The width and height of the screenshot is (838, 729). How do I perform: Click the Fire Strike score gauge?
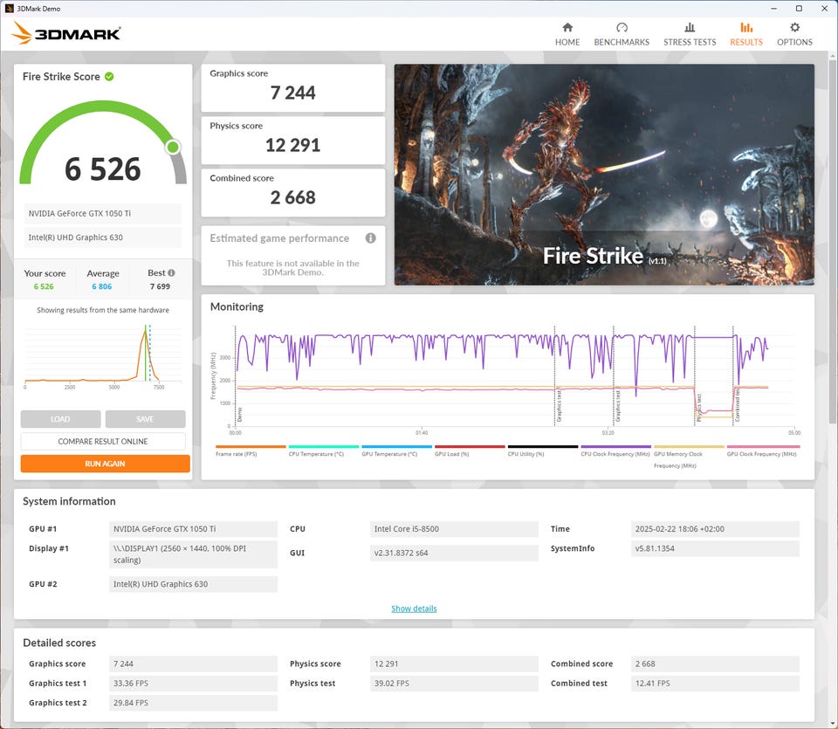click(103, 143)
